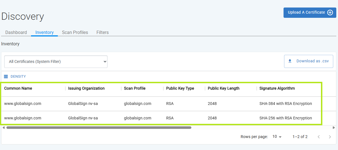The image size is (338, 150).
Task: Expand the Rows per page selector
Action: pos(277,137)
